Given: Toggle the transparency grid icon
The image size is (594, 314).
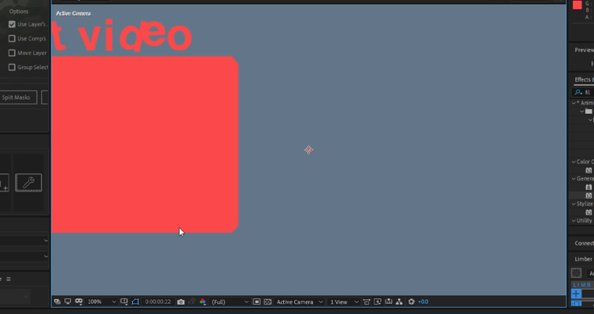Looking at the screenshot, I should [267, 301].
